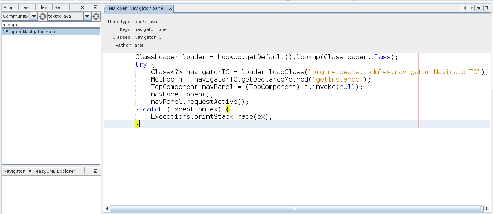Open the text/x-java mime type dropdown
The height and width of the screenshot is (214, 493).
(x=87, y=16)
